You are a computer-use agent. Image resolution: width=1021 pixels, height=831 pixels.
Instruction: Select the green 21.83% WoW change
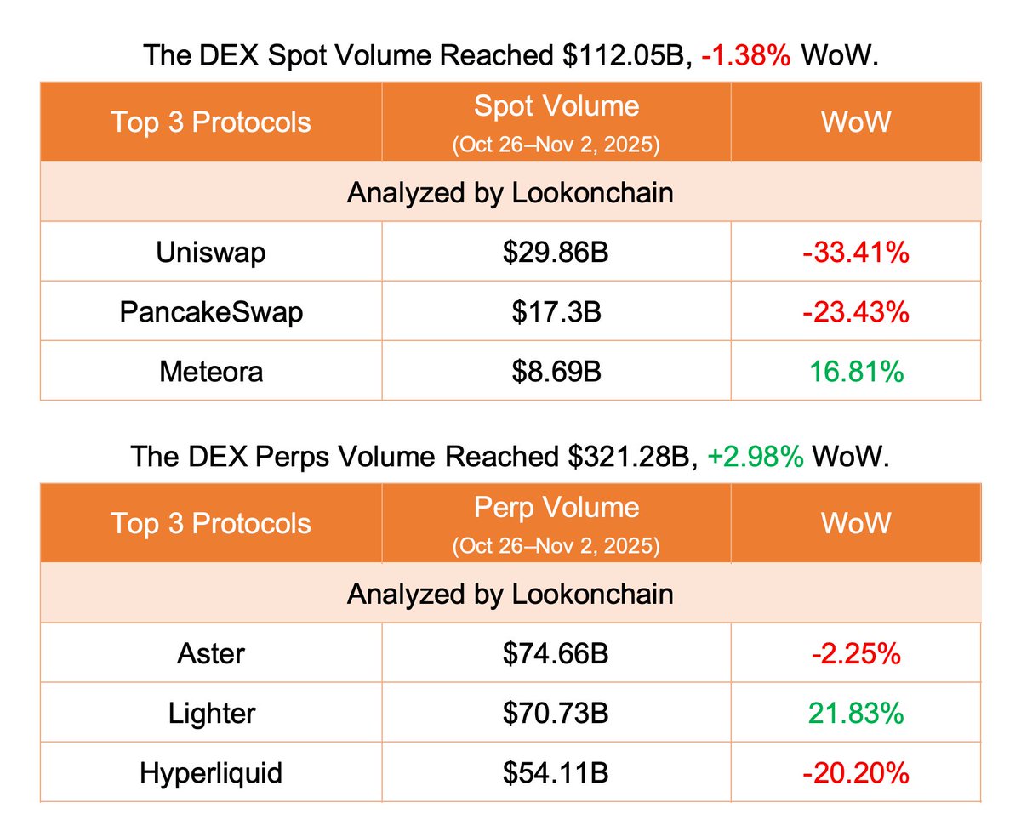[x=855, y=713]
